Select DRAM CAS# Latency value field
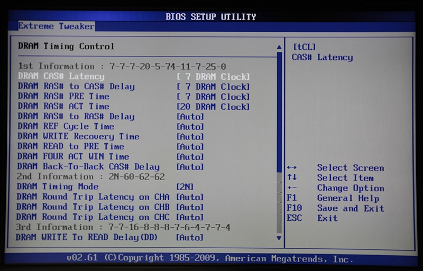423x271 pixels. [213, 77]
